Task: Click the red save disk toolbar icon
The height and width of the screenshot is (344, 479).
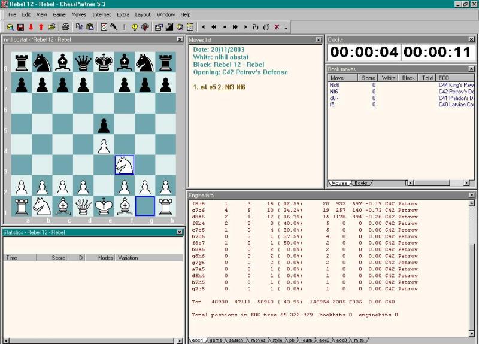Action: pos(20,27)
